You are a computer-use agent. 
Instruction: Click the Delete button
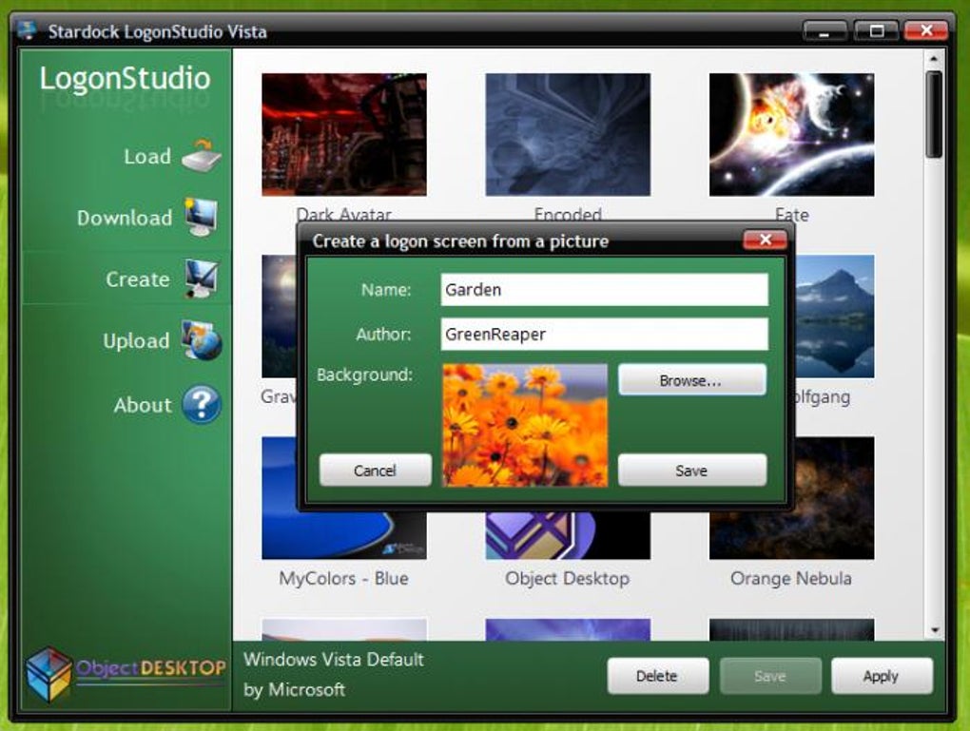tap(657, 675)
